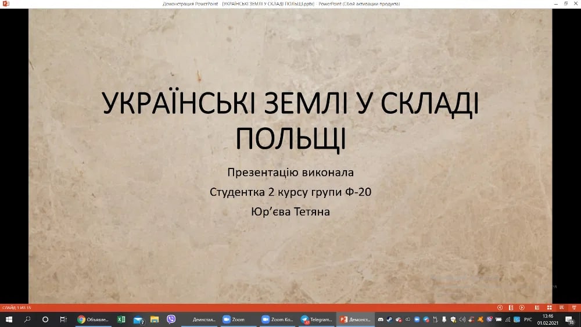The image size is (581, 327).
Task: Open notification center with 18 badge
Action: coord(571,320)
